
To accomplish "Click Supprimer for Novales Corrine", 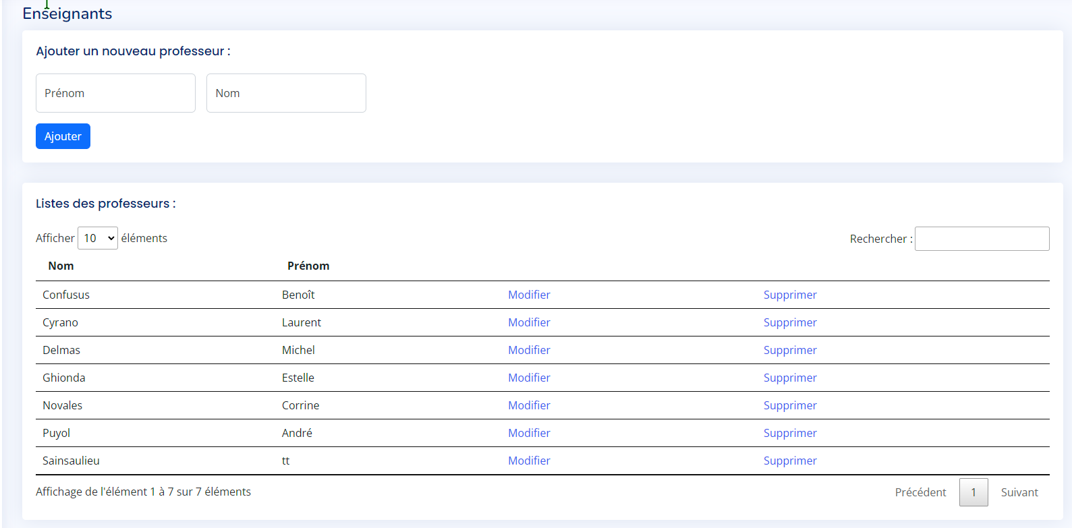I will [x=790, y=405].
